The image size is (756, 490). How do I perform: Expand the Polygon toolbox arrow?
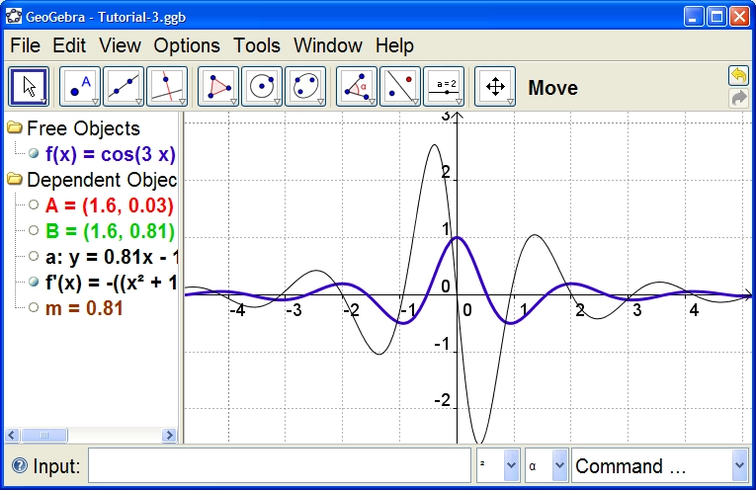point(233,102)
